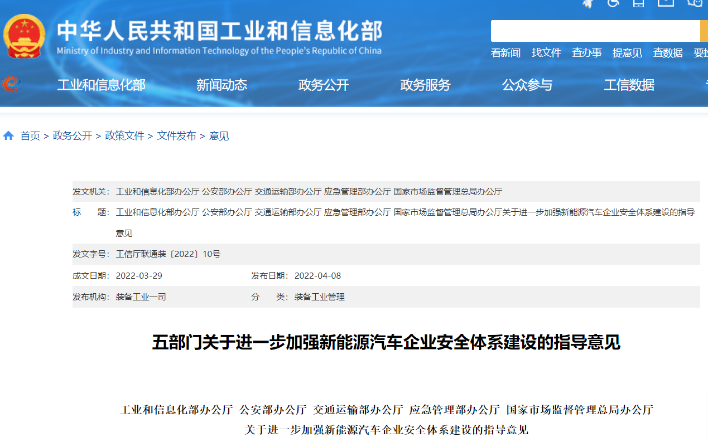Image resolution: width=708 pixels, height=442 pixels.
Task: Open the 查办事 quick link
Action: [x=587, y=53]
